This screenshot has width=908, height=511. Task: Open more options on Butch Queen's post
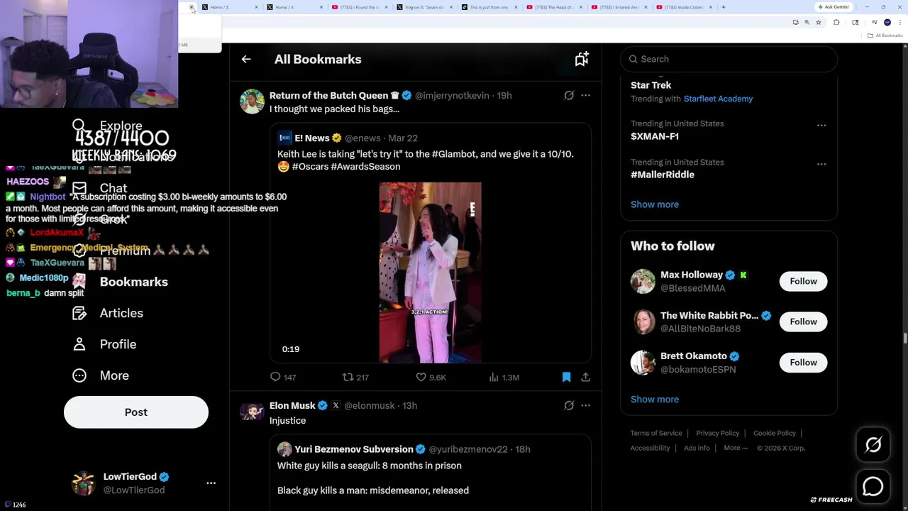click(x=586, y=95)
